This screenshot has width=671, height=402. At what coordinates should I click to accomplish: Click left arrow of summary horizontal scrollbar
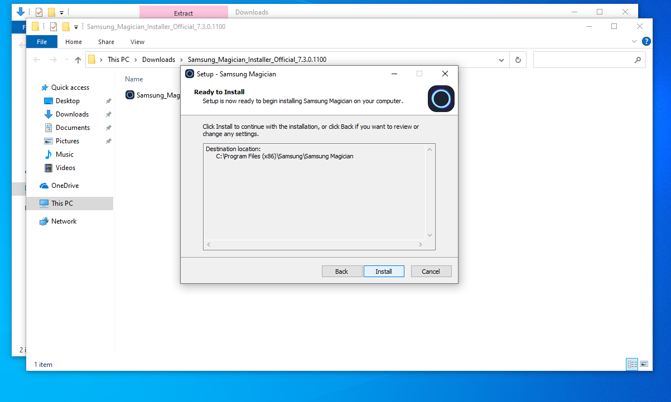209,245
